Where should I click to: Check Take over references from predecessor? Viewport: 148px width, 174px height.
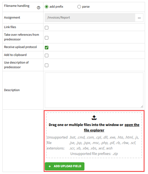pyautogui.click(x=46, y=38)
